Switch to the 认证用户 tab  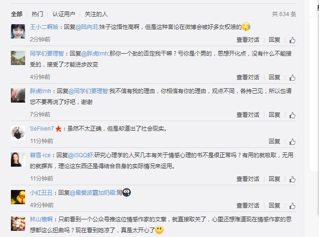[x=64, y=14]
